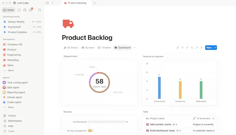Click the 58 Distinct Tasks donut center
This screenshot has width=236, height=135.
point(99,83)
